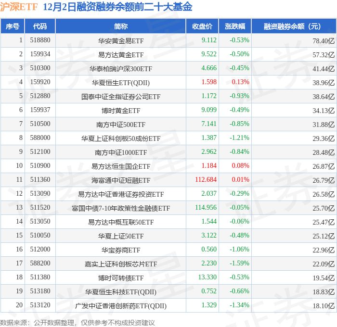Click closing price 9.099

click(208, 110)
